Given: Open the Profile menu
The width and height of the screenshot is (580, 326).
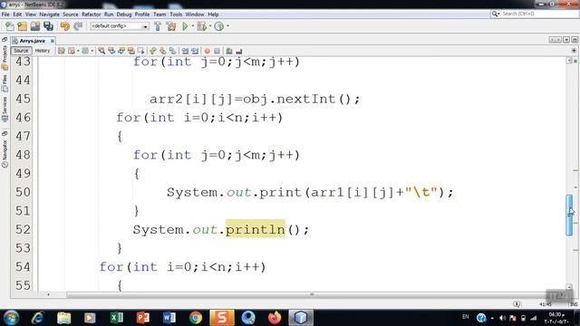Looking at the screenshot, I should [x=142, y=14].
